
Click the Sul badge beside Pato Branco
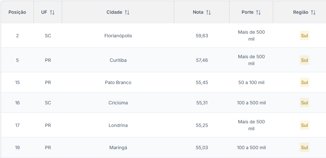point(304,82)
